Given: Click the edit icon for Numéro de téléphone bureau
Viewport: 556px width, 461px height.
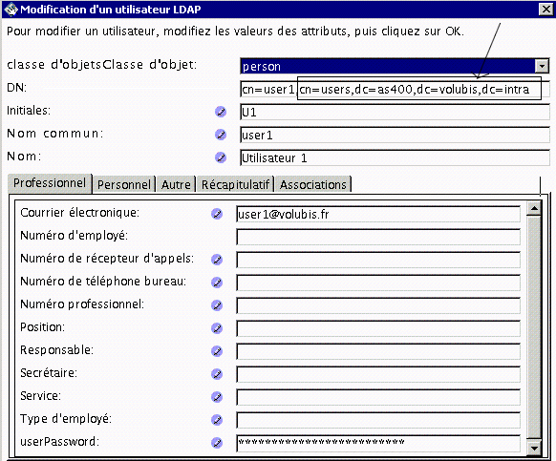Looking at the screenshot, I should pos(217,283).
